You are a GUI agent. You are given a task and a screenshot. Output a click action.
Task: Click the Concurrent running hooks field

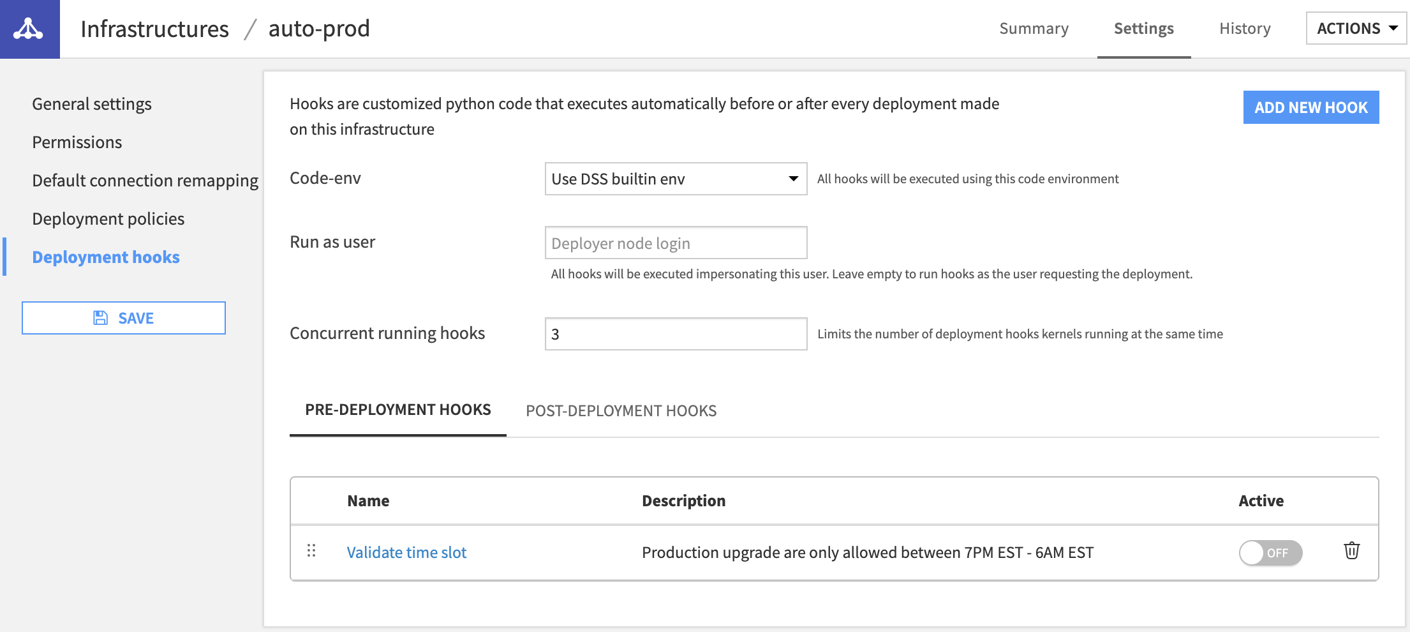(x=676, y=334)
